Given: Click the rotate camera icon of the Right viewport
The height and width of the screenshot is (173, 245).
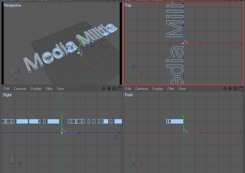Looking at the screenshot, I should [114, 89].
